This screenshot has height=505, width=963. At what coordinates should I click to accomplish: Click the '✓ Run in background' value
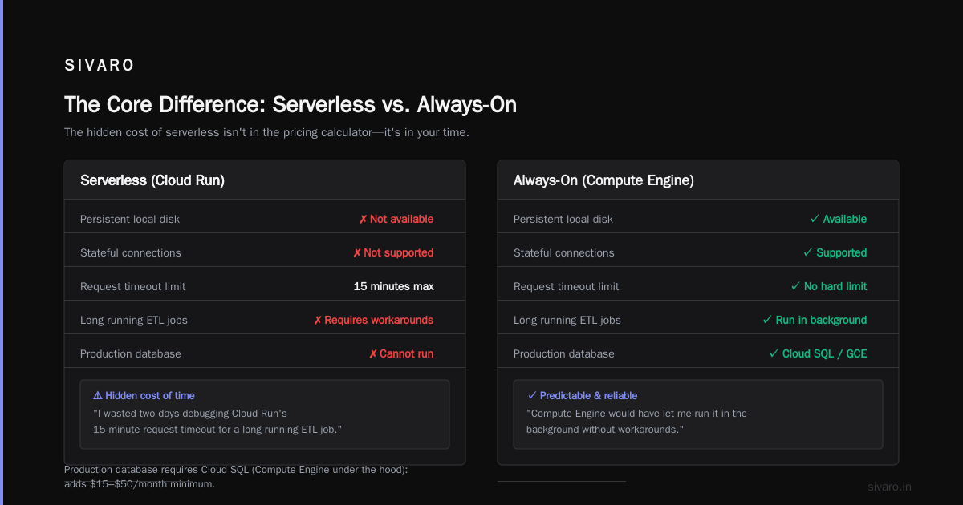815,320
